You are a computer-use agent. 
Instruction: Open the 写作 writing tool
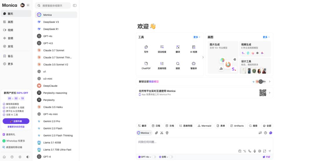[146, 49]
